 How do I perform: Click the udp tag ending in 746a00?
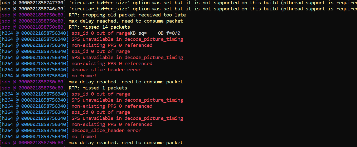(x=33, y=9)
